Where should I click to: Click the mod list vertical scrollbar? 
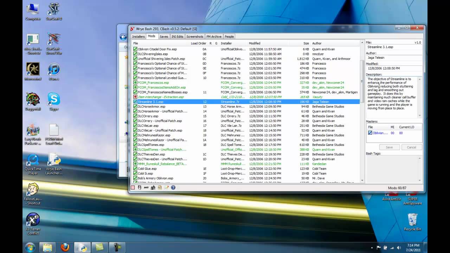coord(362,81)
